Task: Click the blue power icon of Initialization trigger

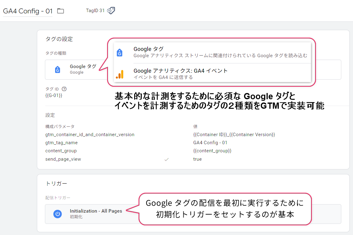Action: pos(58,214)
